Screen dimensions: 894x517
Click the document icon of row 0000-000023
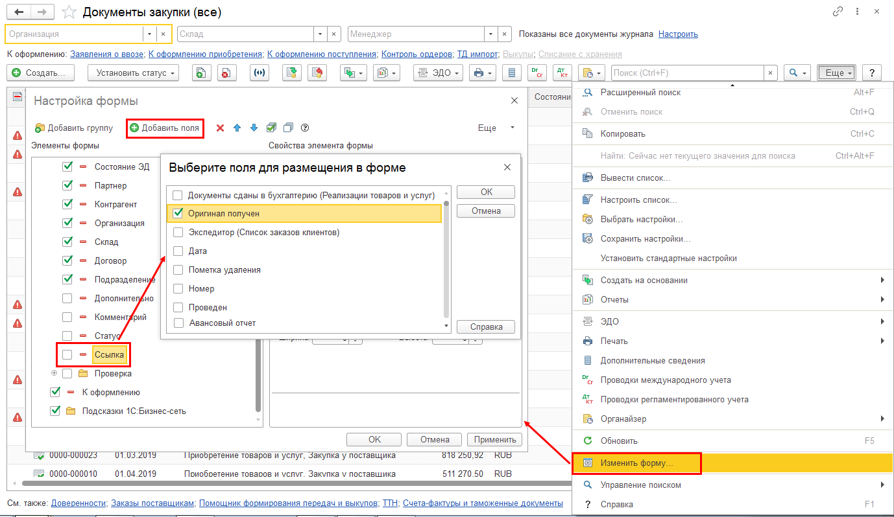(x=38, y=455)
